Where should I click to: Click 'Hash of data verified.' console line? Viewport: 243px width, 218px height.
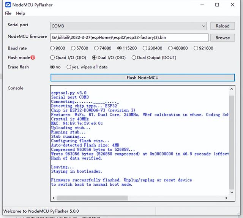[x=77, y=158]
